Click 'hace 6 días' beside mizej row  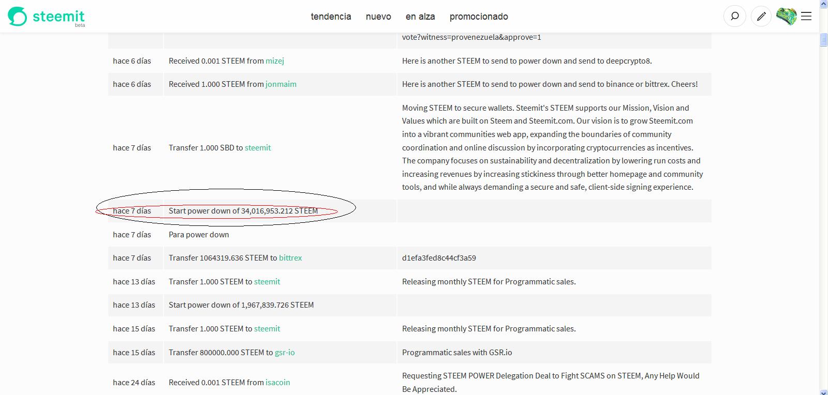pyautogui.click(x=132, y=61)
